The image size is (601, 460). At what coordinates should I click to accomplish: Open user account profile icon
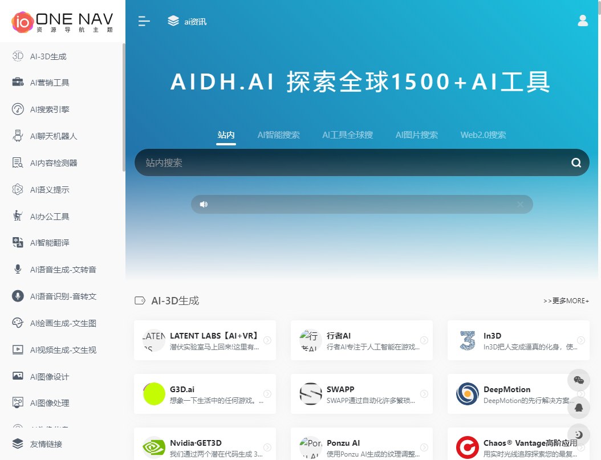click(x=583, y=21)
